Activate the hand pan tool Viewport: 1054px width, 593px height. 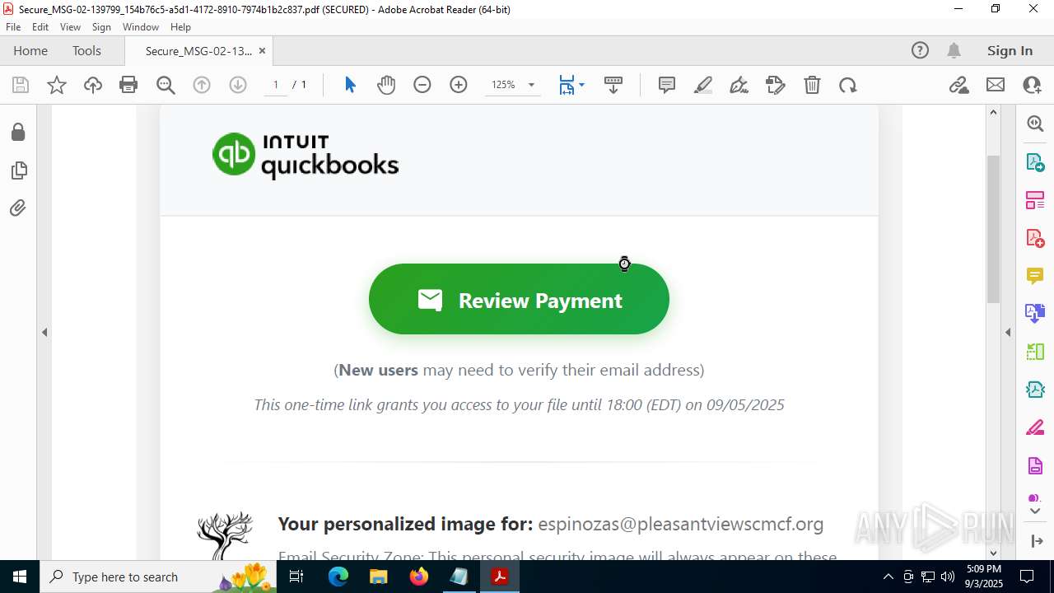click(386, 85)
